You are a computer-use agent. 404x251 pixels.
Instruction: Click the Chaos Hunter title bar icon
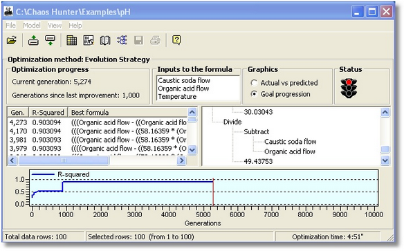[9, 12]
